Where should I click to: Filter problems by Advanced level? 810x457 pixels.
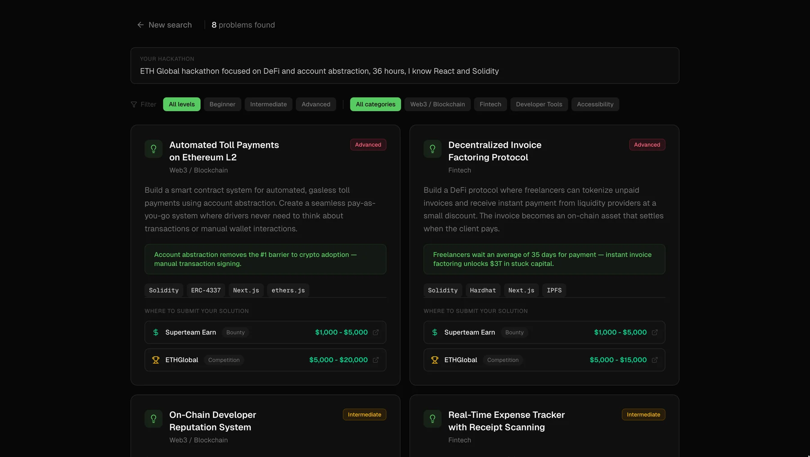(316, 104)
